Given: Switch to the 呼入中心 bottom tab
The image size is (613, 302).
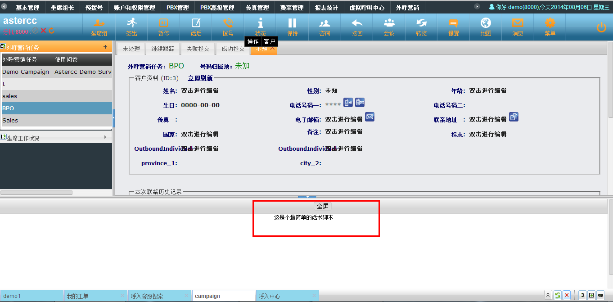Looking at the screenshot, I should point(269,296).
